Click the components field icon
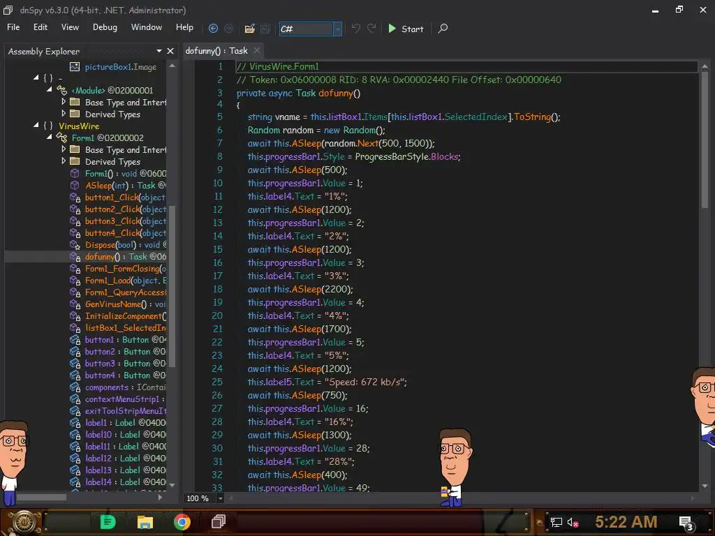Viewport: 715px width, 536px height. pos(75,387)
